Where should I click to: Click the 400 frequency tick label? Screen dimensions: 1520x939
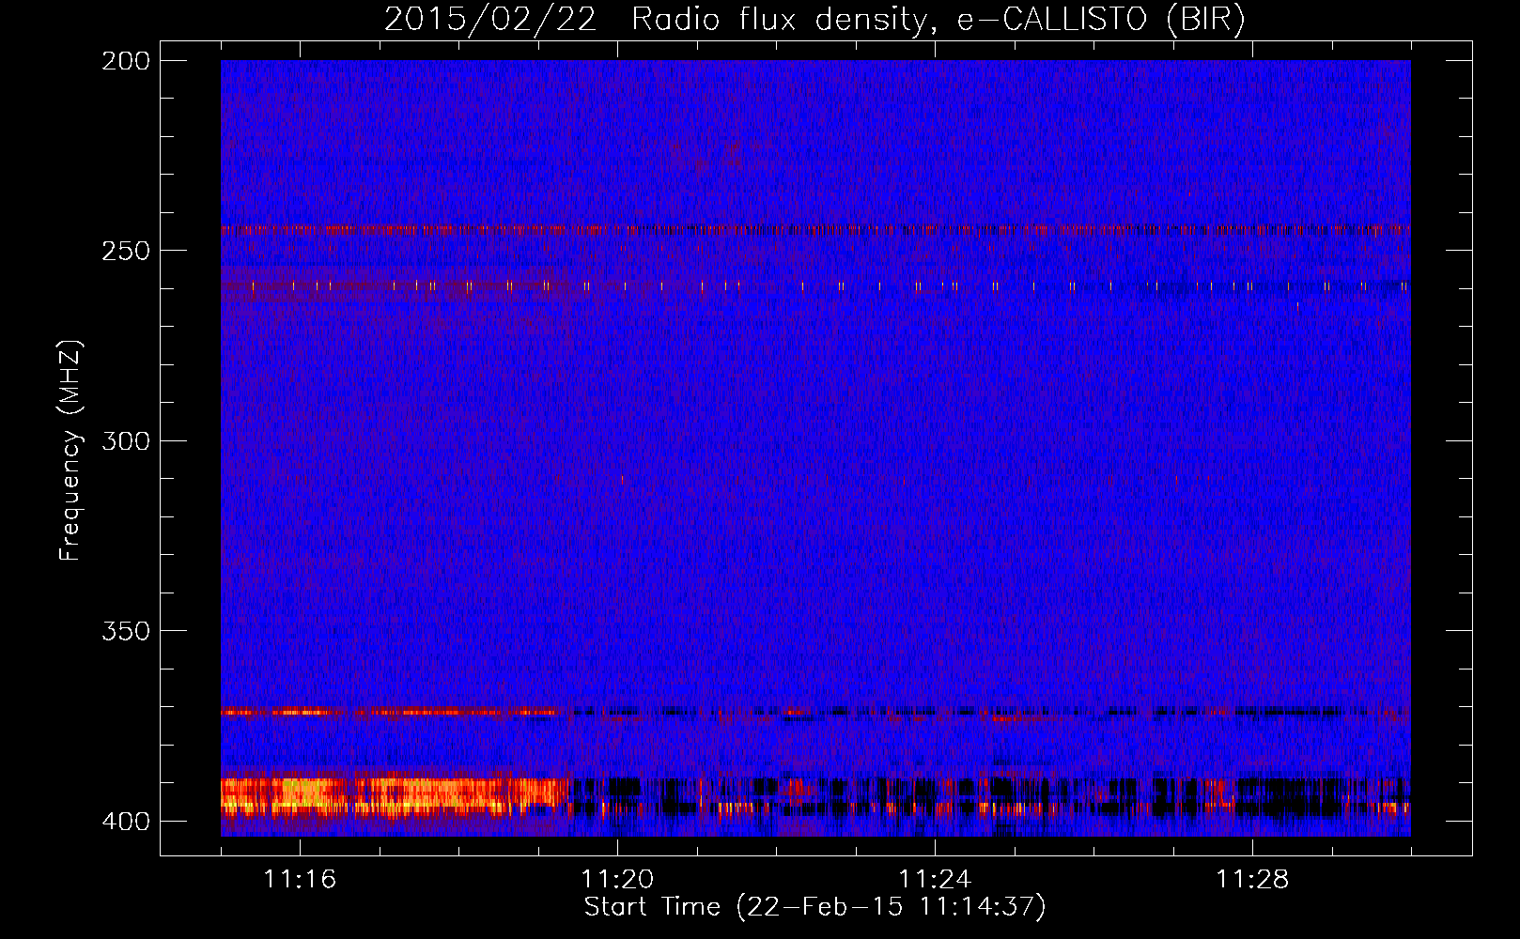[x=126, y=822]
